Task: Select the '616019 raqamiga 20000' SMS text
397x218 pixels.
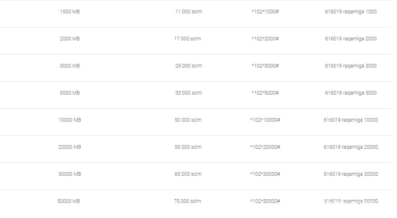Action: 350,147
